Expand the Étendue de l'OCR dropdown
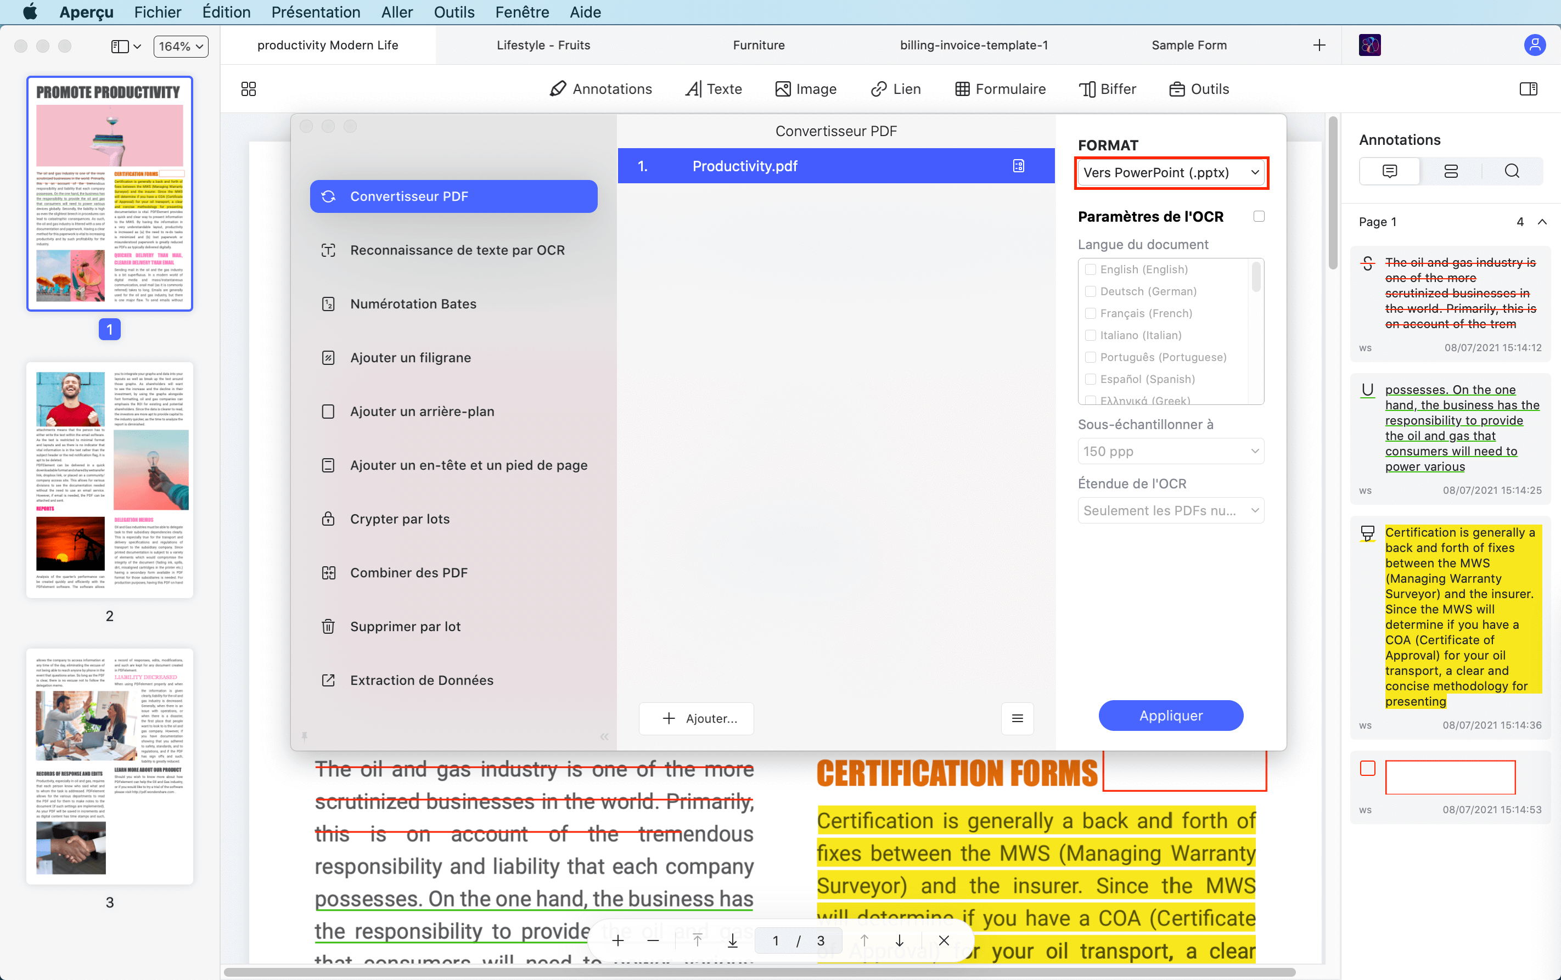 1170,509
